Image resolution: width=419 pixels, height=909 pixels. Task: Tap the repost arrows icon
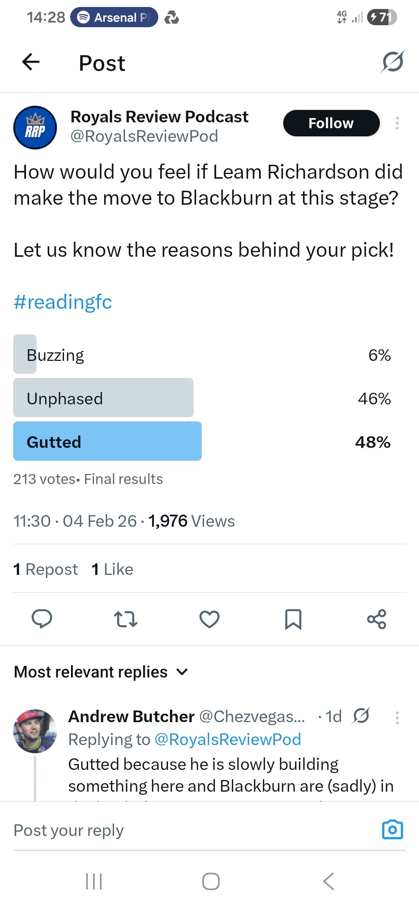point(125,619)
